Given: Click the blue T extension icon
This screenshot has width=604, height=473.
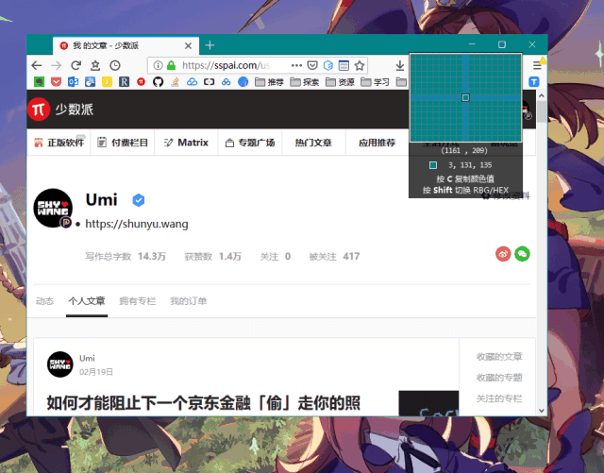Looking at the screenshot, I should (x=533, y=82).
